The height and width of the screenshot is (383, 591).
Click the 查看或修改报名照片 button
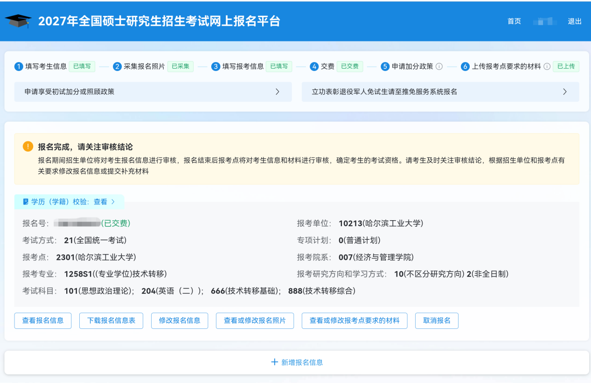pyautogui.click(x=255, y=320)
